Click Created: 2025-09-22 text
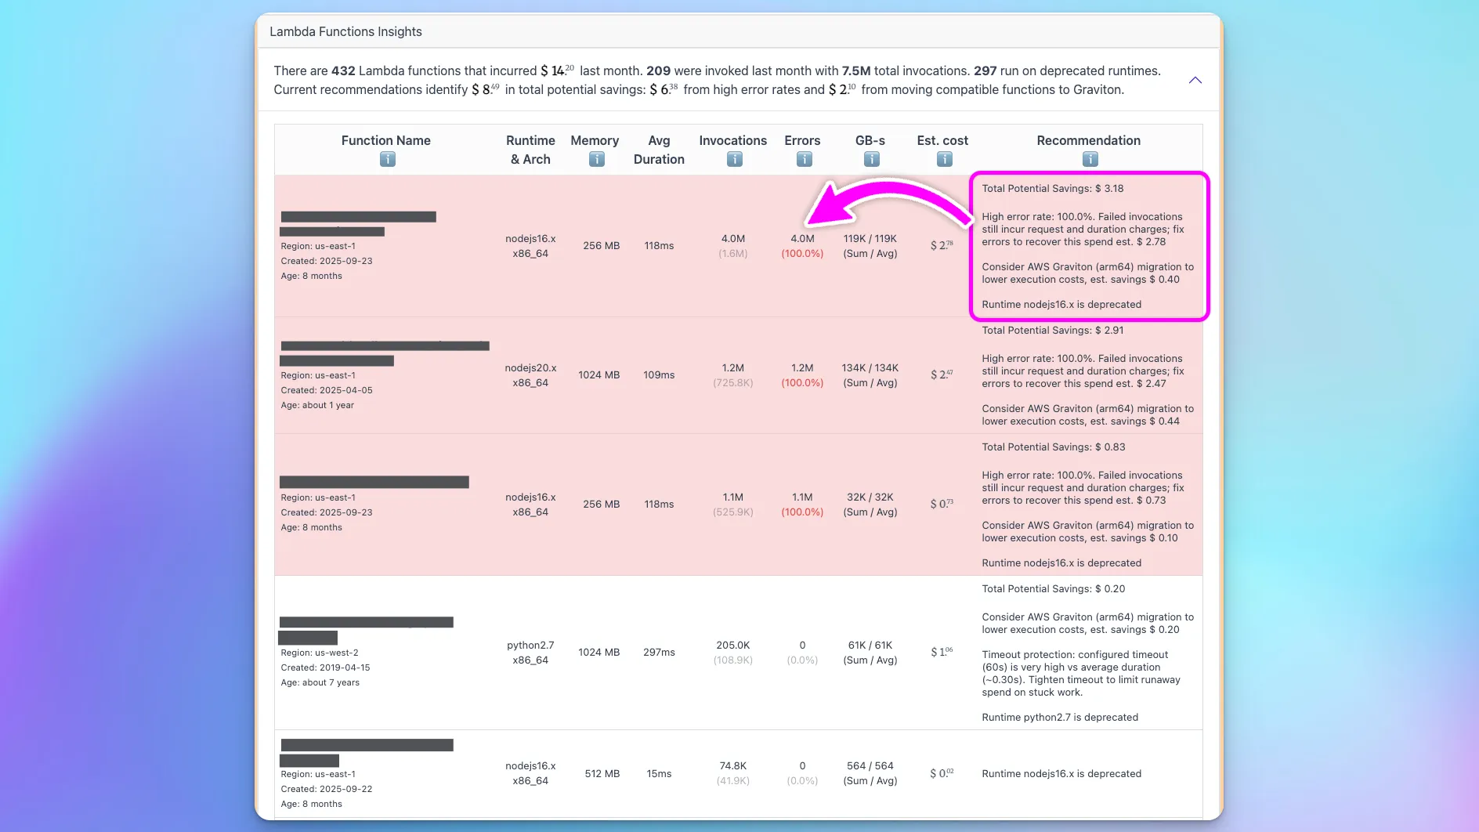 327,789
